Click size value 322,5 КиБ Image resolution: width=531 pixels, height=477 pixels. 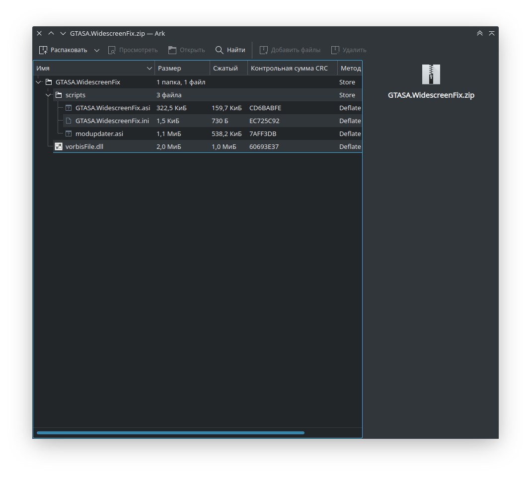pyautogui.click(x=171, y=108)
